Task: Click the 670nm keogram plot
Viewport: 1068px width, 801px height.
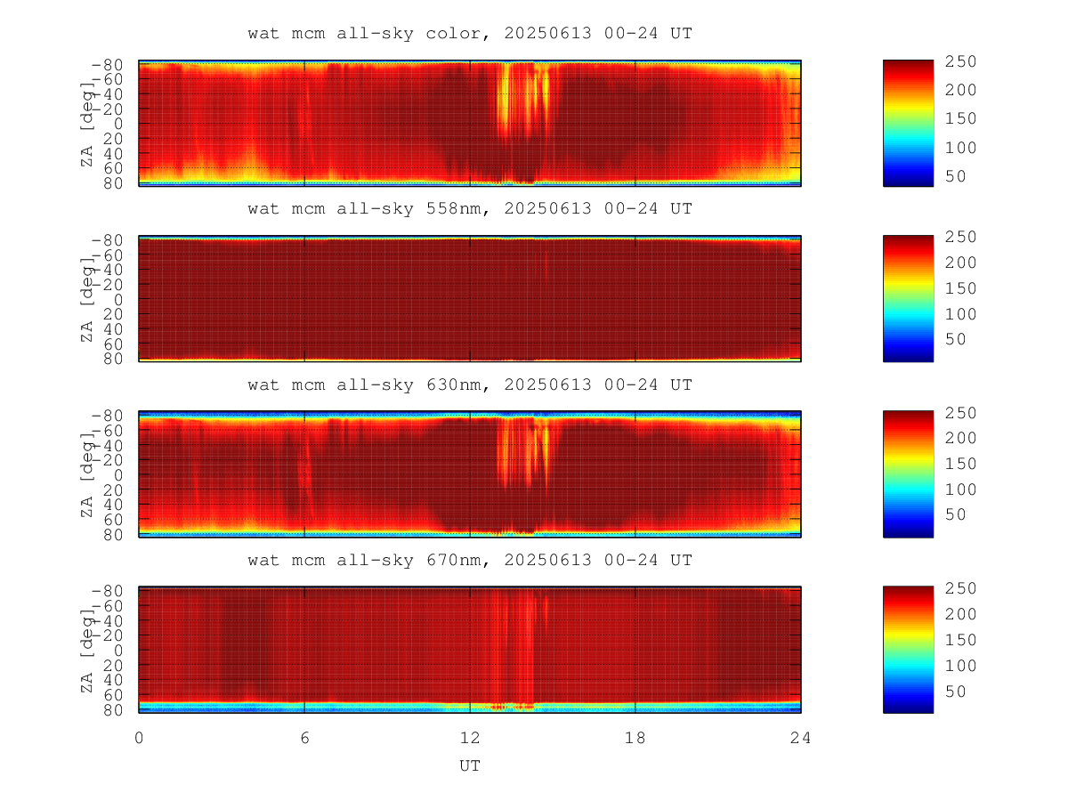Action: pyautogui.click(x=470, y=650)
